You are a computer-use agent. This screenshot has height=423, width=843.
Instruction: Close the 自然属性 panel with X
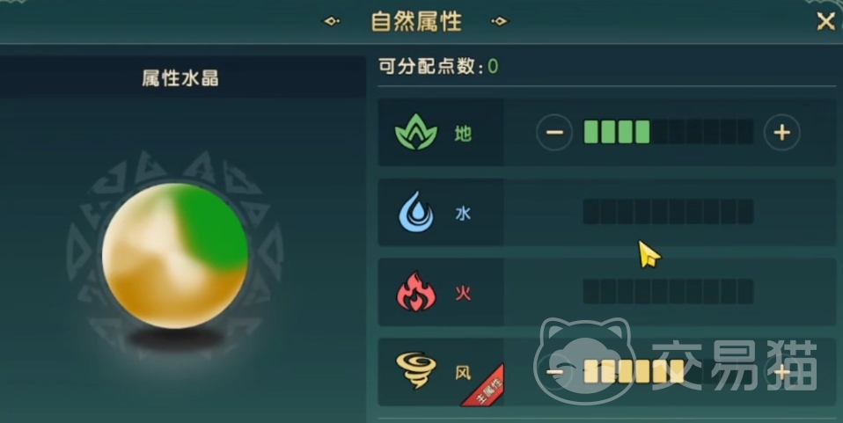pos(825,21)
